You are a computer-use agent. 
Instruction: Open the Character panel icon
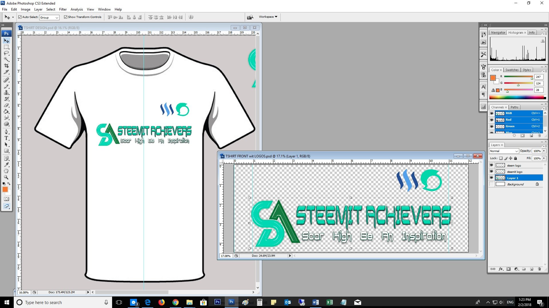(483, 87)
